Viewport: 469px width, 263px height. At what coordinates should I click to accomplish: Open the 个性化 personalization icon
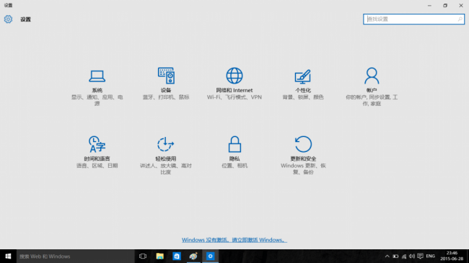303,76
